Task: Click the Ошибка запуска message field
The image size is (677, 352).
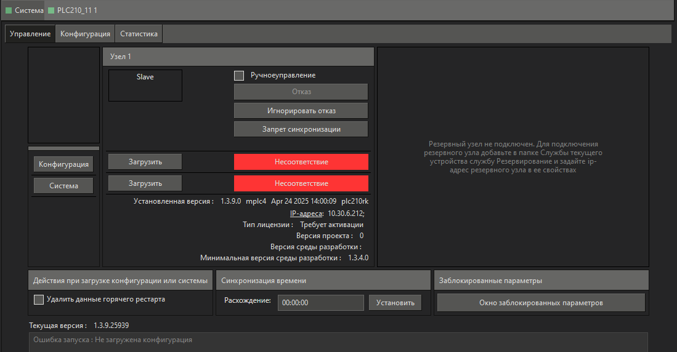Action: point(339,342)
